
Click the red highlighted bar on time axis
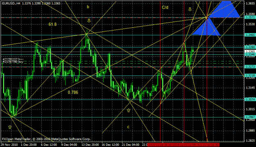184,145
